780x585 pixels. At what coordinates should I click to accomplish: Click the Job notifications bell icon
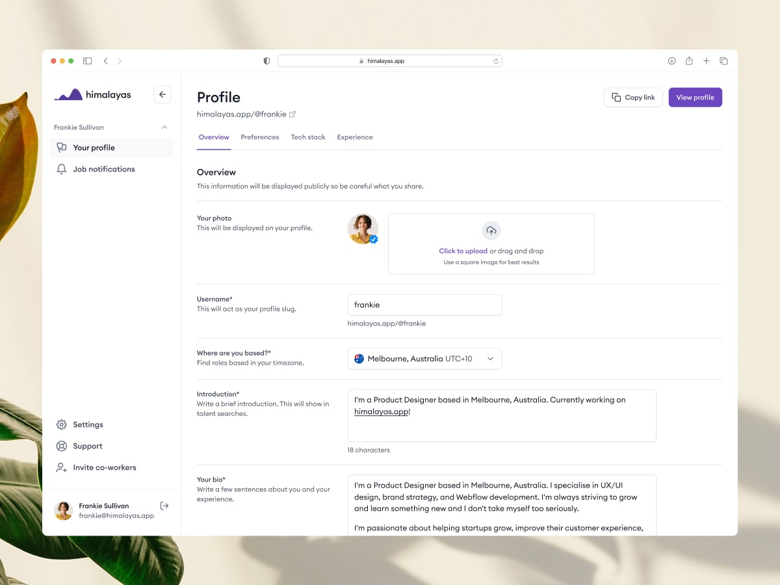pyautogui.click(x=62, y=169)
